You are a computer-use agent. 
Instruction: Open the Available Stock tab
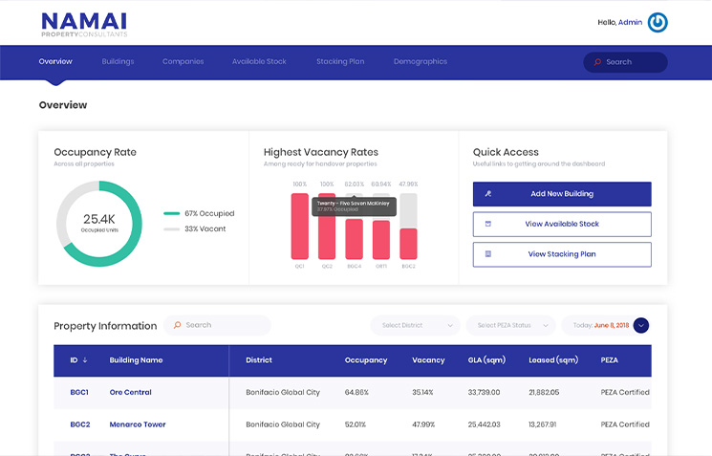coord(259,62)
